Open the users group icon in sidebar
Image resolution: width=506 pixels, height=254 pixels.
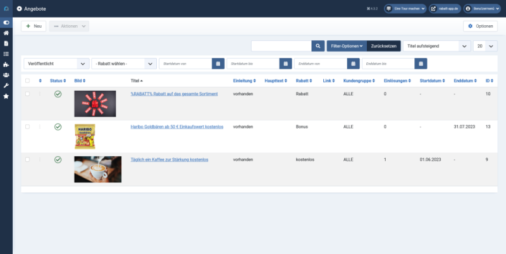coord(6,74)
